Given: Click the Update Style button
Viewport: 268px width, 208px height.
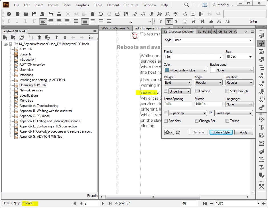Looking at the screenshot, I should pyautogui.click(x=221, y=132).
